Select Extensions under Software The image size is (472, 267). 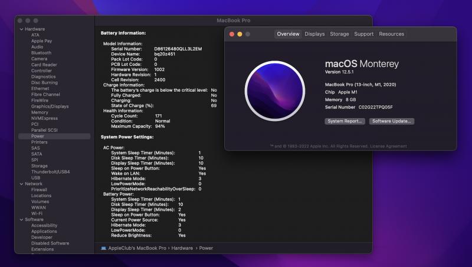(42, 249)
